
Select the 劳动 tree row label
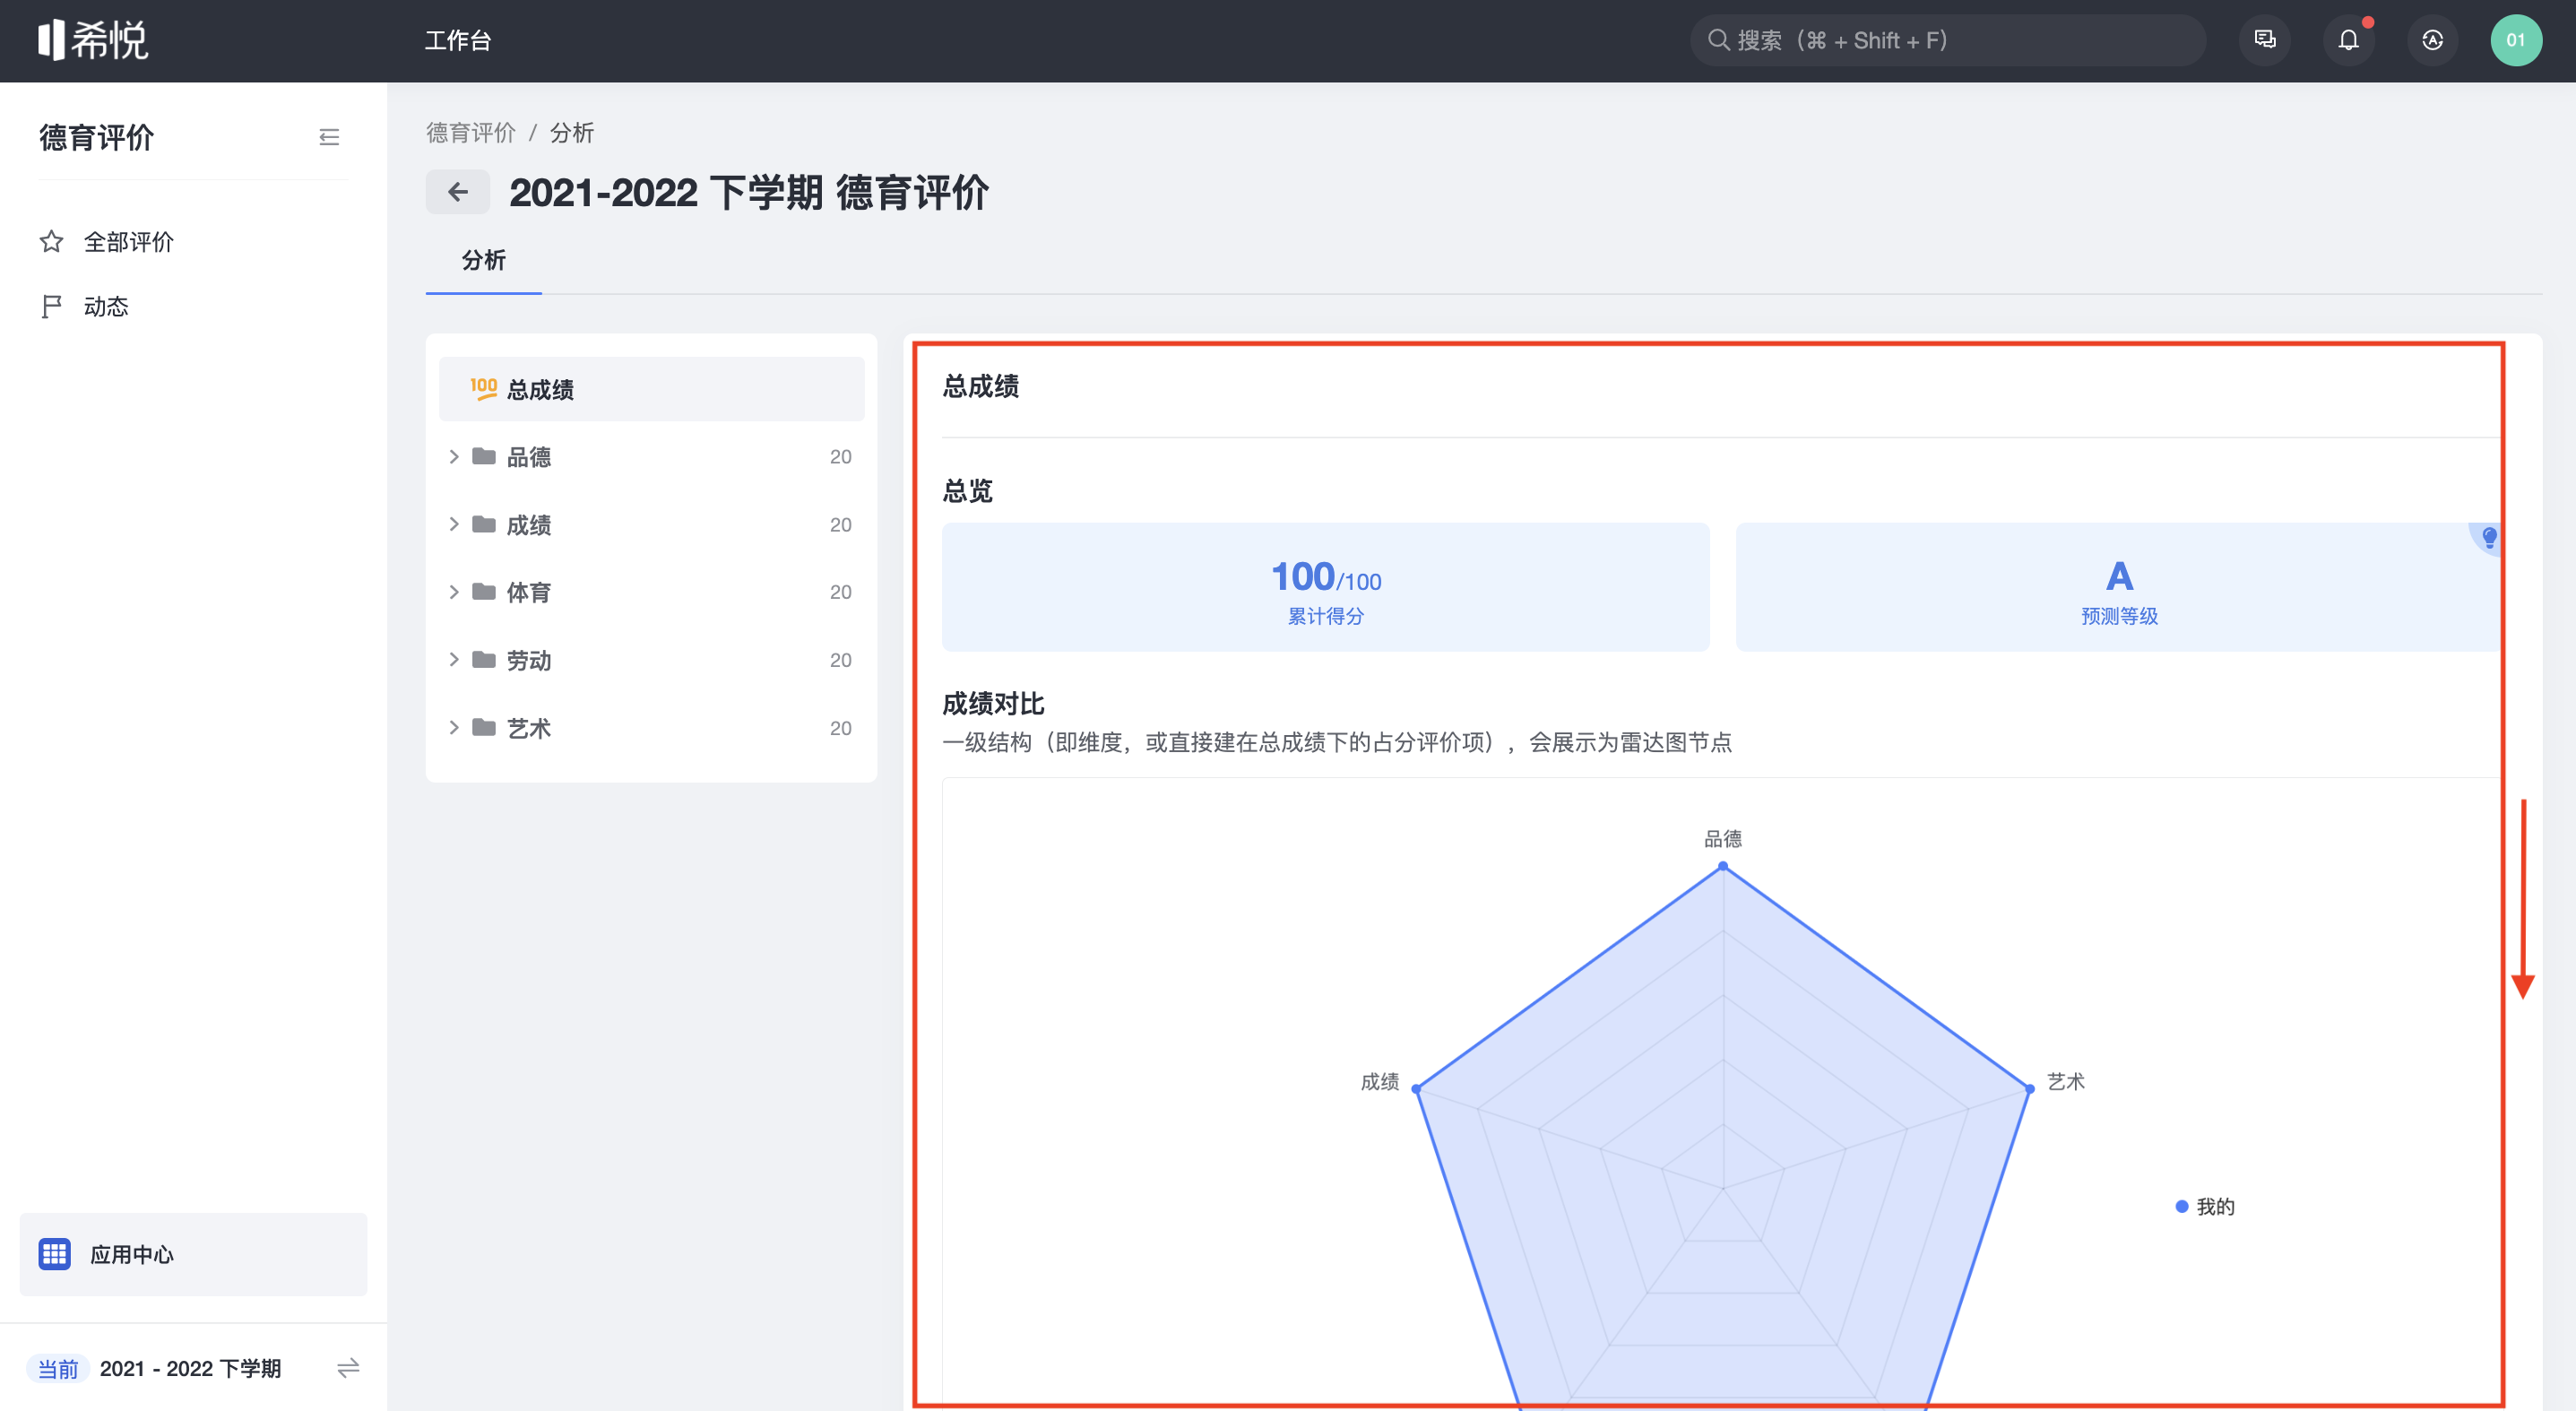[x=529, y=660]
